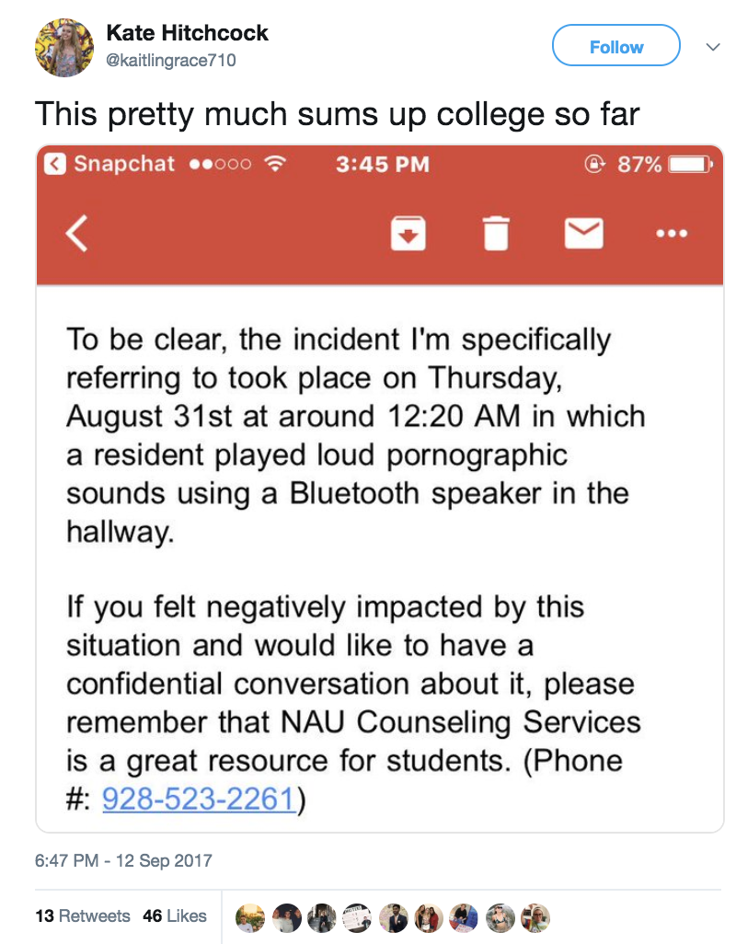
Task: Open the 46 Likes list
Action: click(x=175, y=915)
